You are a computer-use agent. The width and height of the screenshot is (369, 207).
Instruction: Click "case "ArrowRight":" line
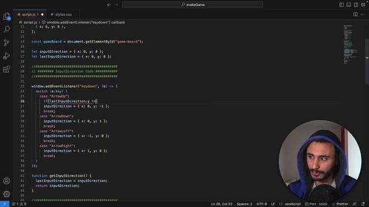coord(58,145)
